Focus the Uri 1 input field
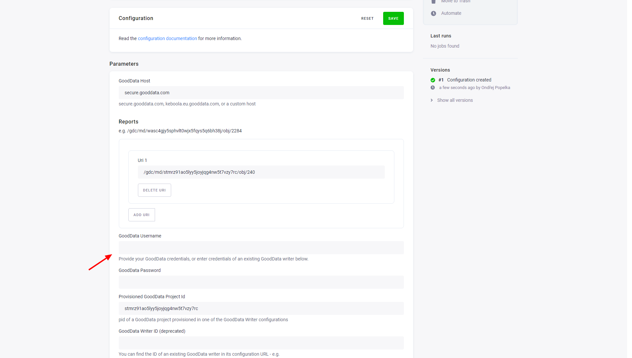 pyautogui.click(x=261, y=172)
